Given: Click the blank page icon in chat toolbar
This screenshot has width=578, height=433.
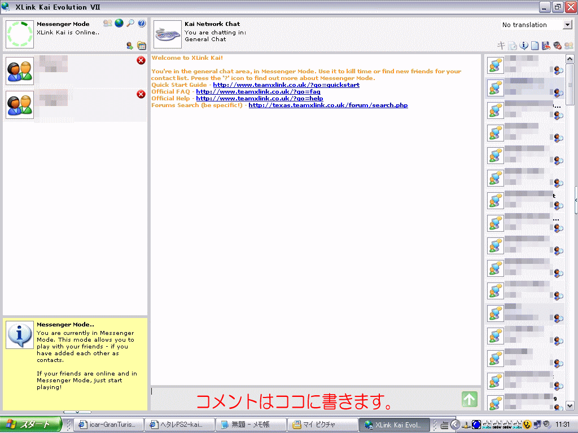Looking at the screenshot, I should [x=535, y=46].
